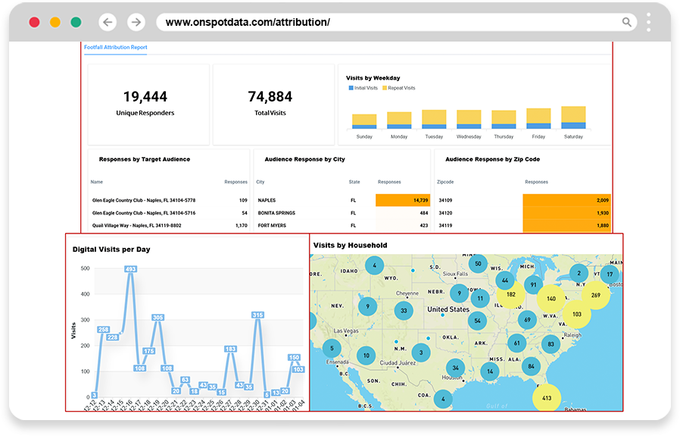Click the yellow 413 cluster over Florida
This screenshot has height=436, width=680.
[547, 398]
